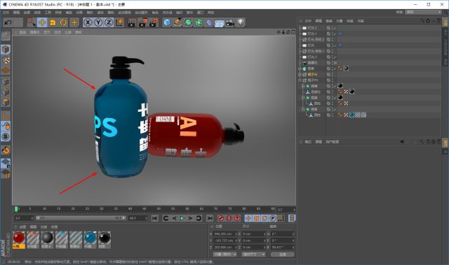Toggle visibility dots of camera object row
The width and height of the screenshot is (449, 265).
(x=333, y=63)
